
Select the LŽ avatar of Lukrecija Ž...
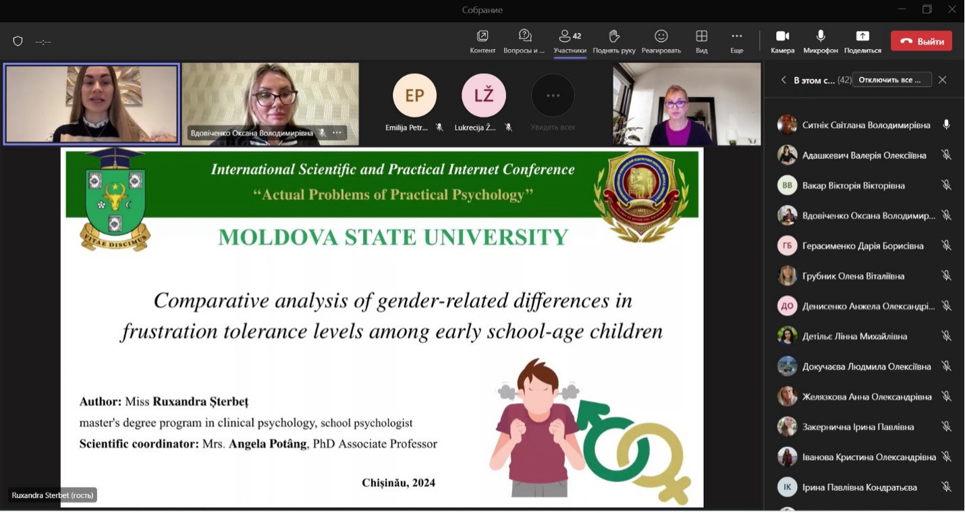(x=484, y=95)
